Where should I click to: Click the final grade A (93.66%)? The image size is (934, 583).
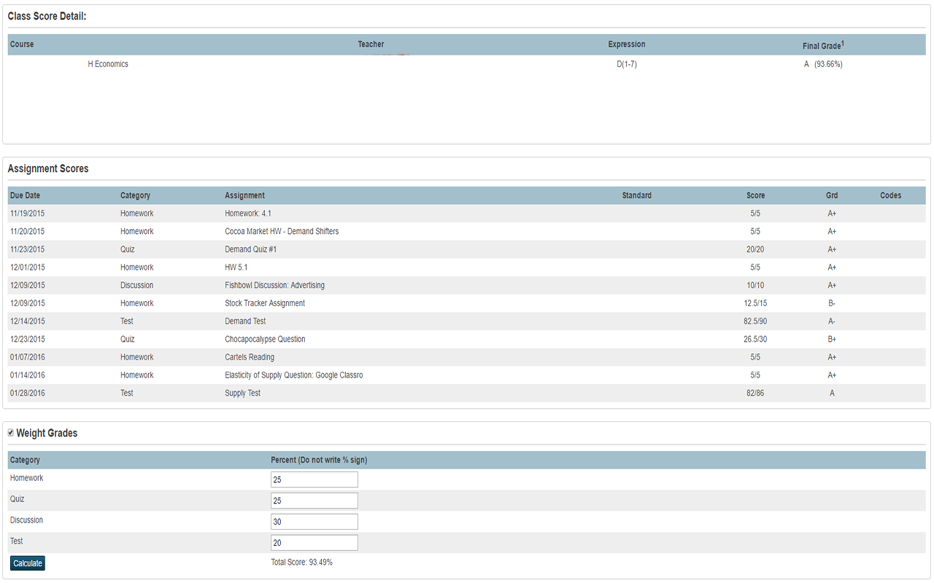click(x=823, y=64)
